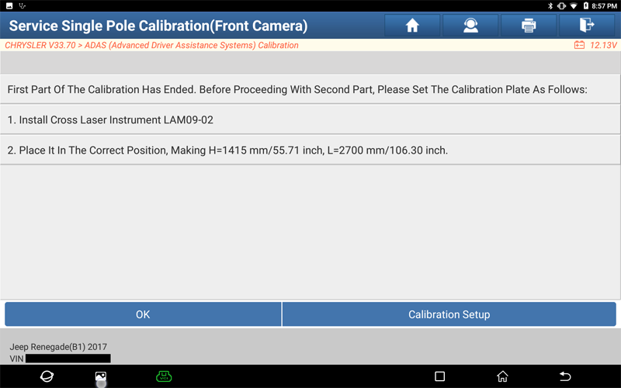The image size is (621, 388).
Task: Open the remote support agent icon
Action: 470,26
